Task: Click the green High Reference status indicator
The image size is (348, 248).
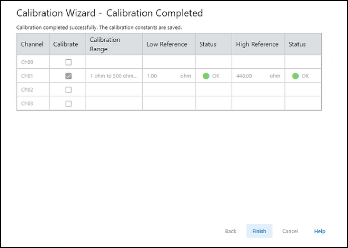Action: click(296, 76)
